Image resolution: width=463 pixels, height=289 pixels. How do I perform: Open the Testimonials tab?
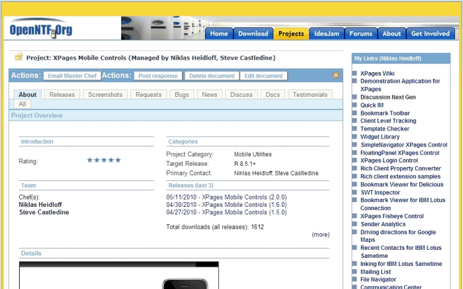pyautogui.click(x=310, y=95)
